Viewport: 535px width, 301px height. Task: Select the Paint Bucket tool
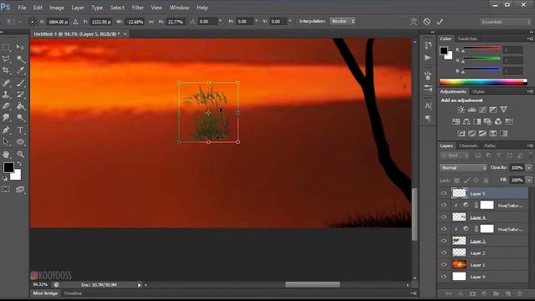20,106
